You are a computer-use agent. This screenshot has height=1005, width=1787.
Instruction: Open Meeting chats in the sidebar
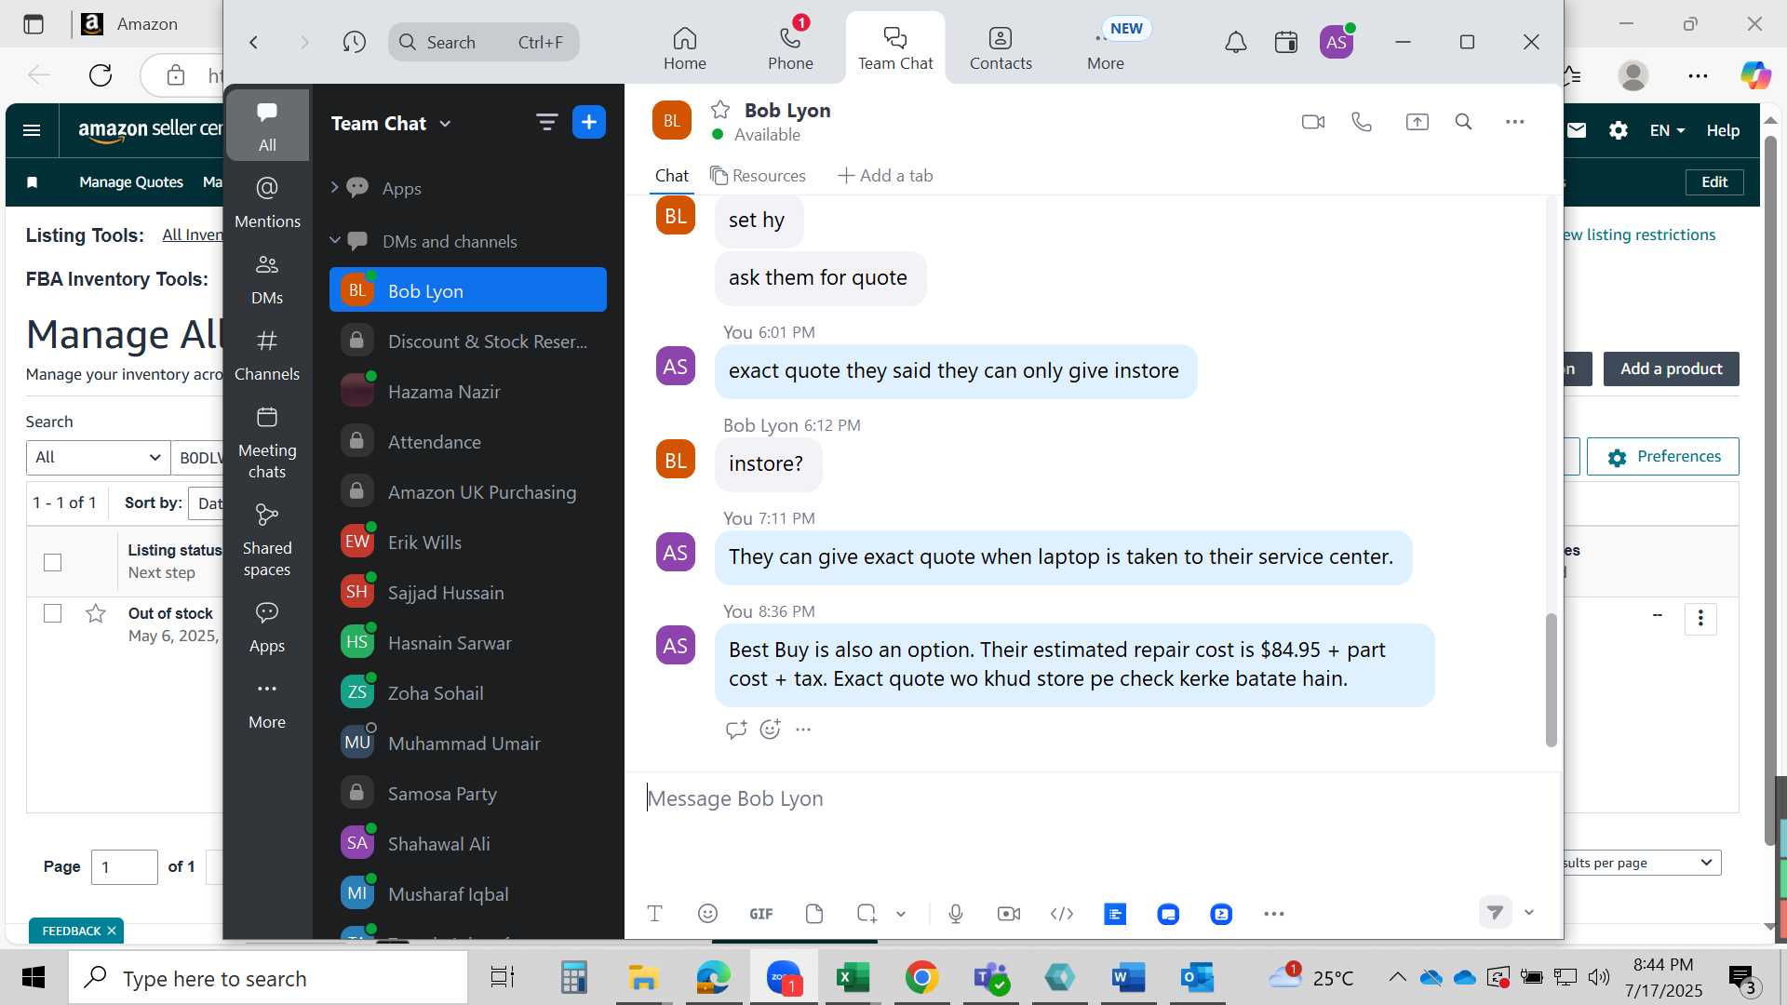267,443
